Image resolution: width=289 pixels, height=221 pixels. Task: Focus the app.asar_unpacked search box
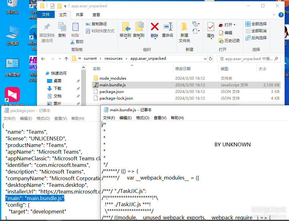click(249, 59)
